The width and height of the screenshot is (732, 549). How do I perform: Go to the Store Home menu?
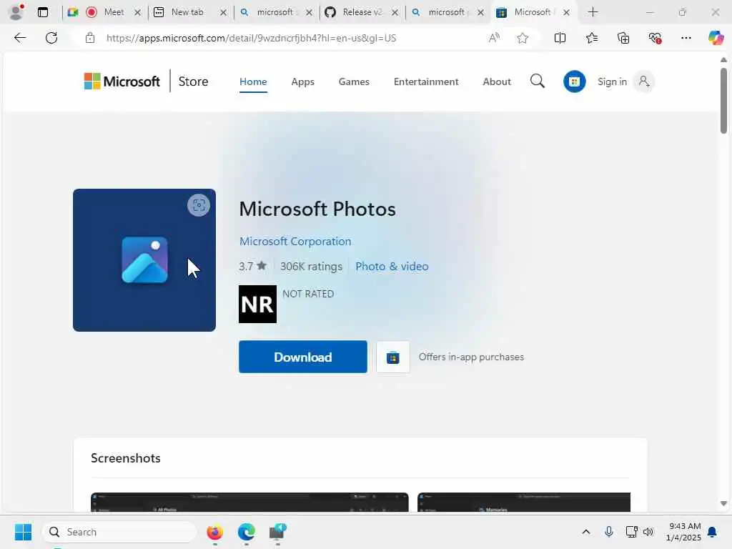pyautogui.click(x=253, y=81)
